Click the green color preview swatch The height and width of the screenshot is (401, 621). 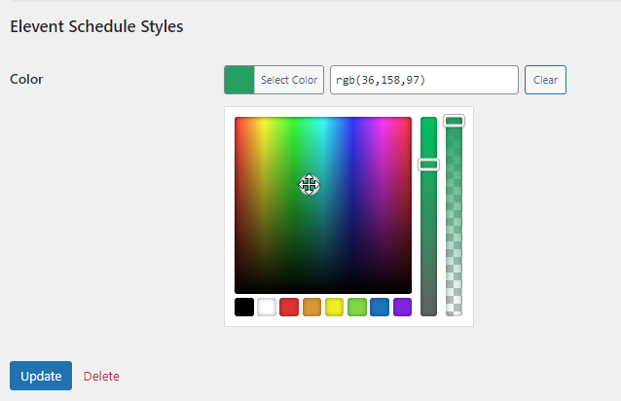[x=239, y=80]
